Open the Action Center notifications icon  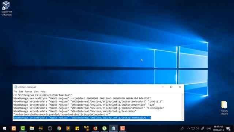228,128
